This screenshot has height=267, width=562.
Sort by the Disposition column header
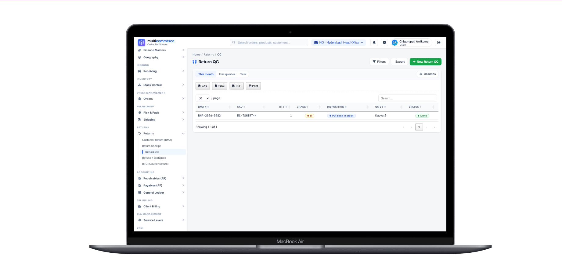pyautogui.click(x=337, y=107)
